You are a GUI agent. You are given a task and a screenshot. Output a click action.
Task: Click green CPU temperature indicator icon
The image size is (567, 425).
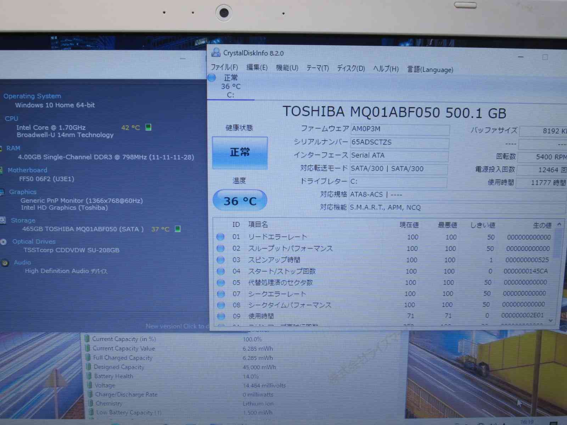click(x=148, y=127)
